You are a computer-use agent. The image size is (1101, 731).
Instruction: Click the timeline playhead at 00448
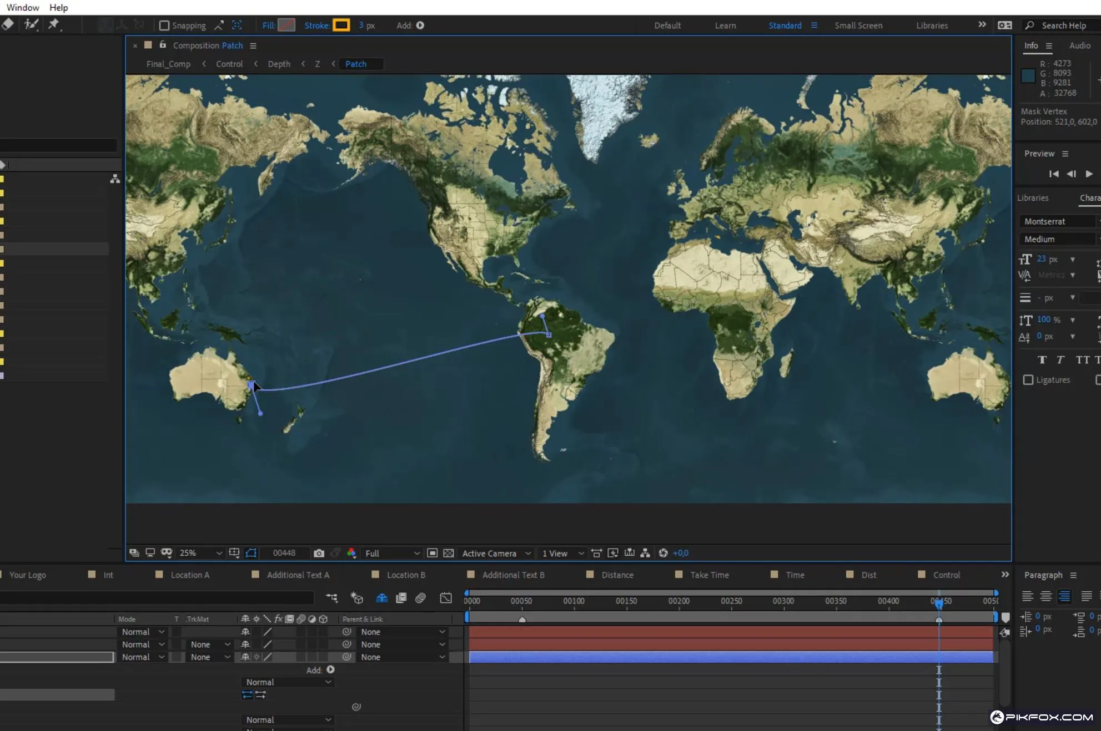click(x=938, y=601)
